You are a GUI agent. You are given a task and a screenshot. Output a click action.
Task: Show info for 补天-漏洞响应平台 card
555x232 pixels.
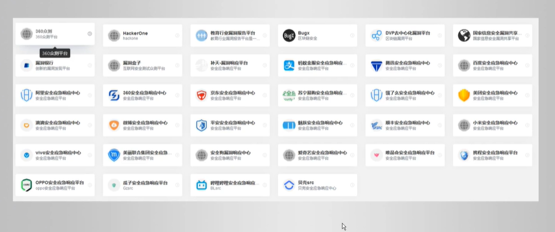click(x=265, y=65)
